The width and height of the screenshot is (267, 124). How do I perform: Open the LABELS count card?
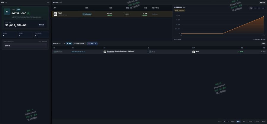(x=9, y=35)
